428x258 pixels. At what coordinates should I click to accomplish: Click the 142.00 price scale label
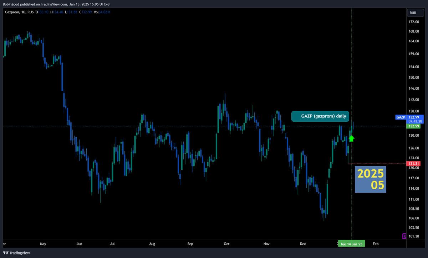[x=414, y=100]
